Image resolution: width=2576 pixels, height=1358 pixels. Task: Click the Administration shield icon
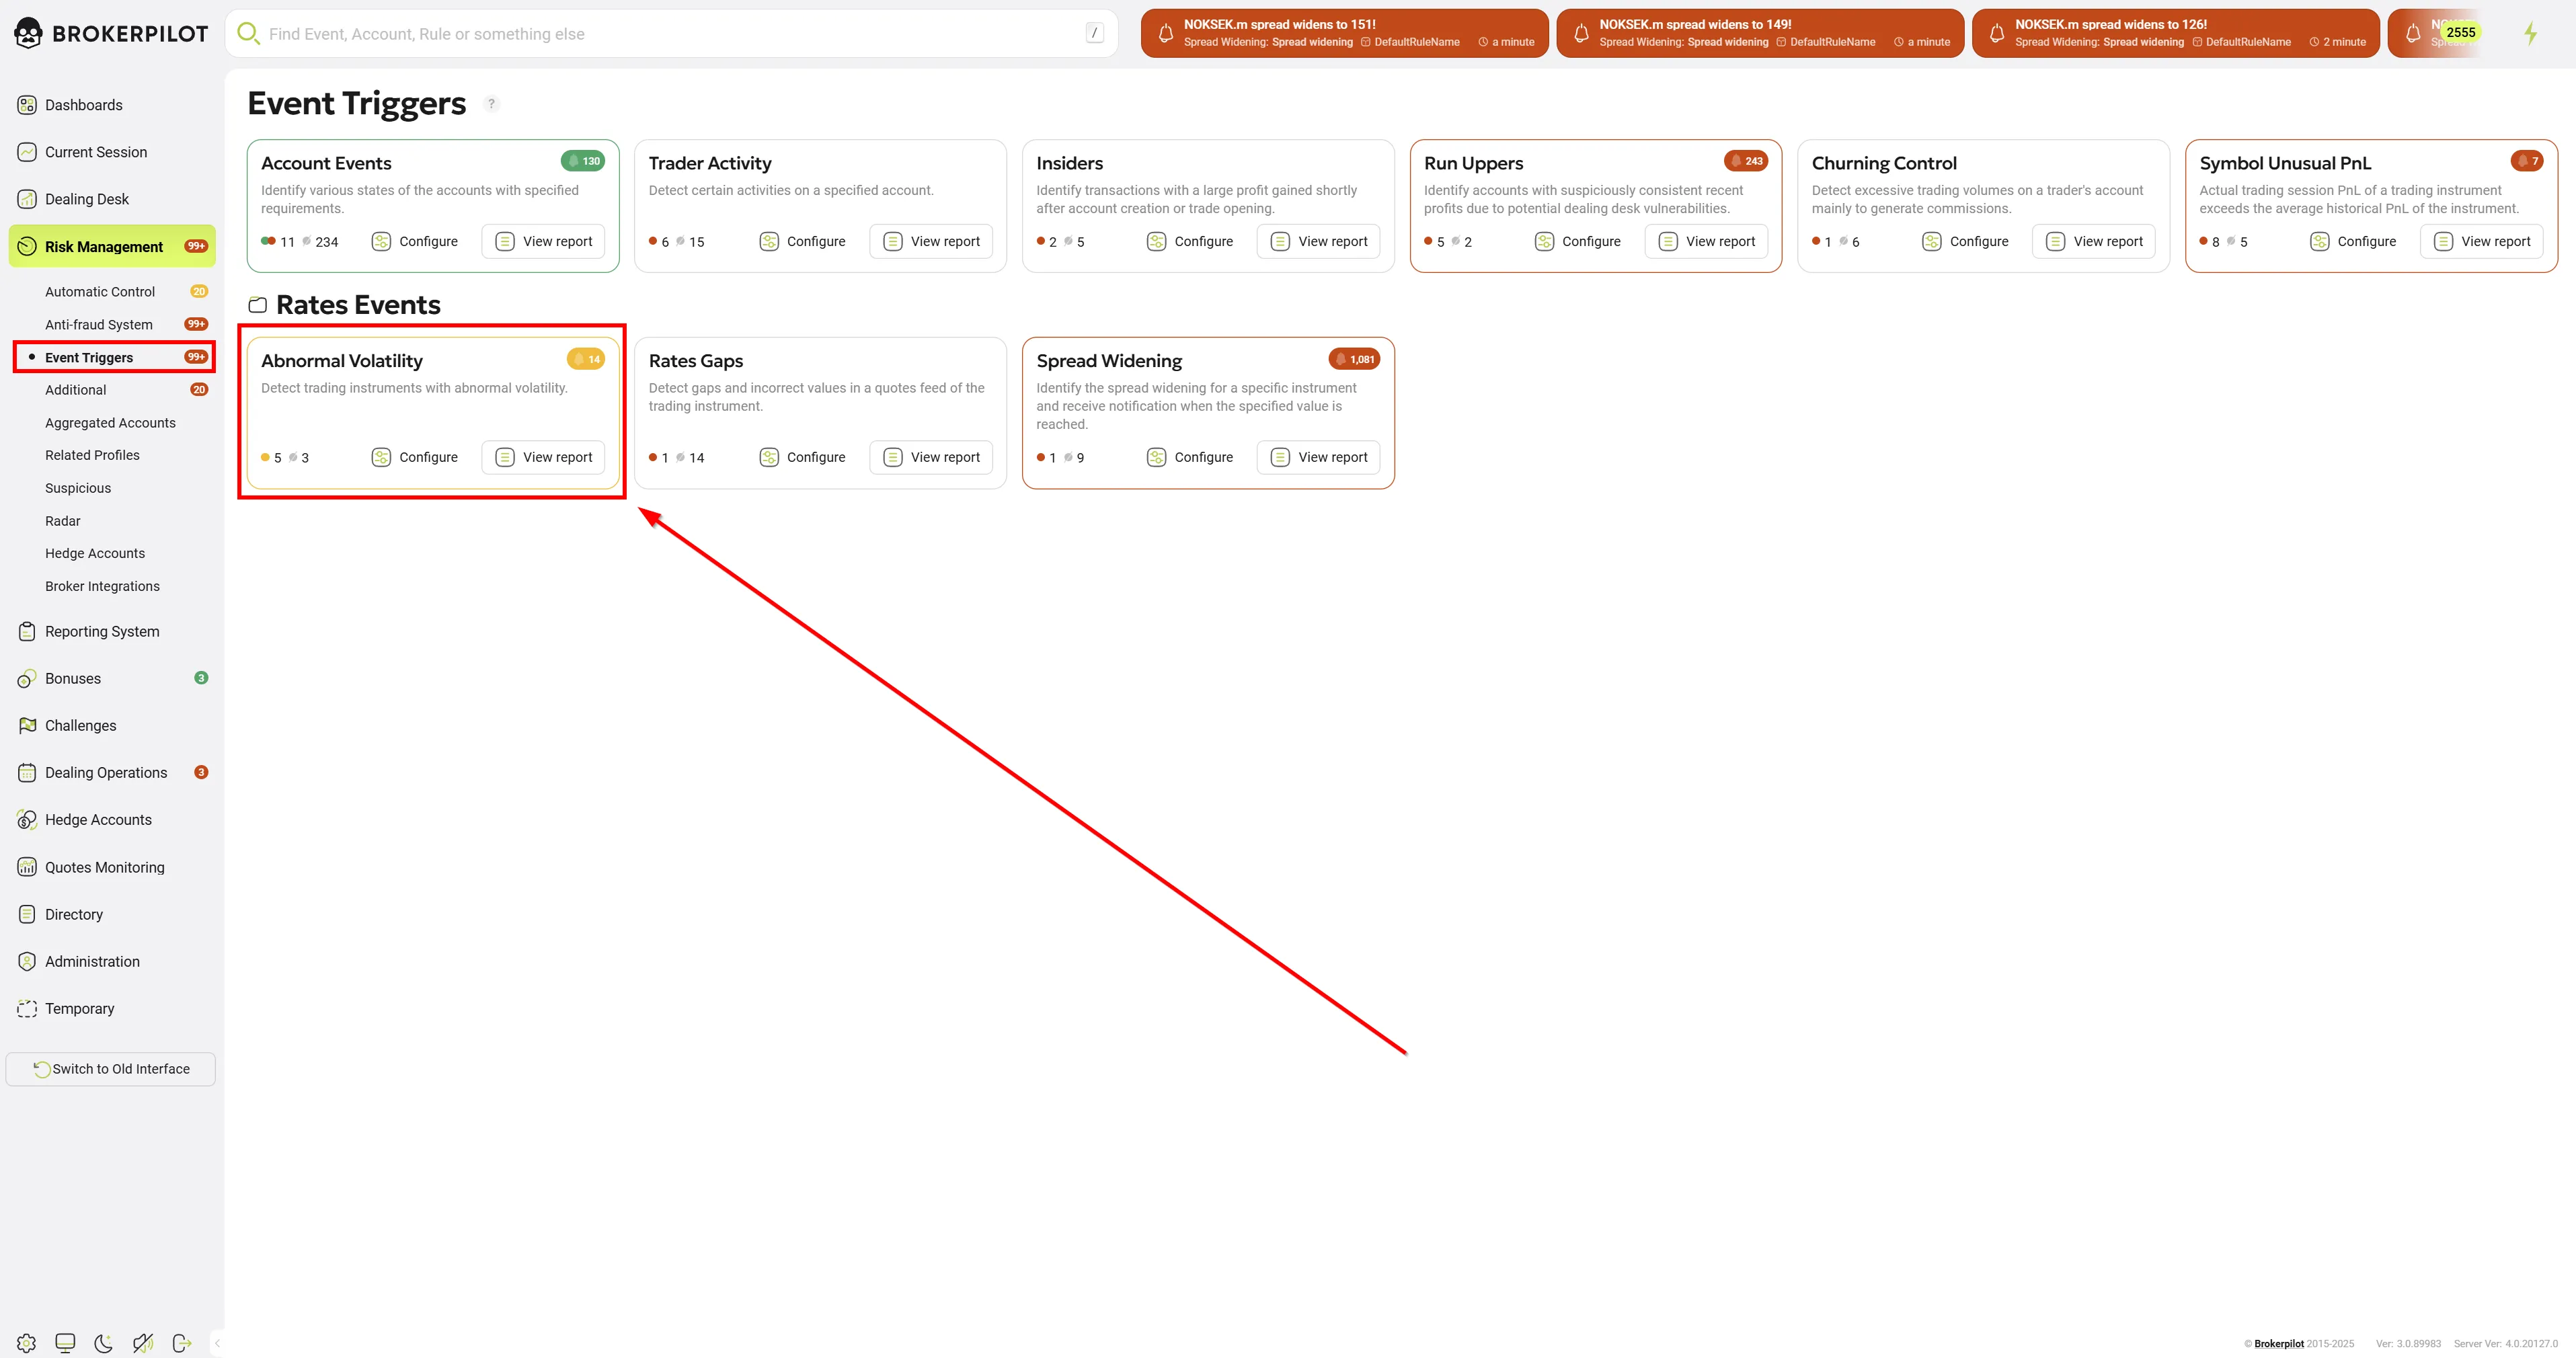(x=27, y=961)
